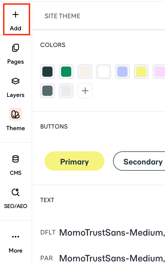Edit the PAR paragraph font setting
Viewport: 165px width, 263px height.
coord(107,258)
